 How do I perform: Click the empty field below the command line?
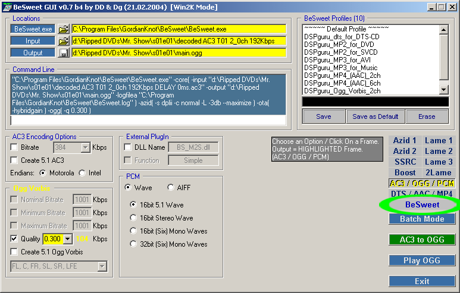[148, 120]
